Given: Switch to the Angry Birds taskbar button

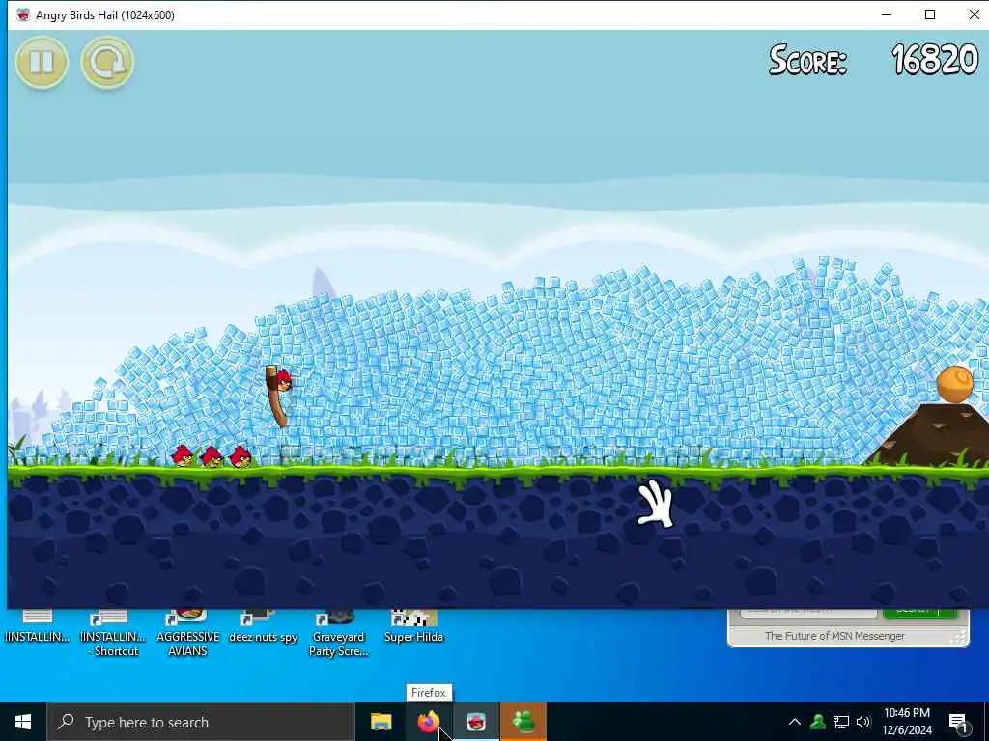Looking at the screenshot, I should [x=476, y=722].
